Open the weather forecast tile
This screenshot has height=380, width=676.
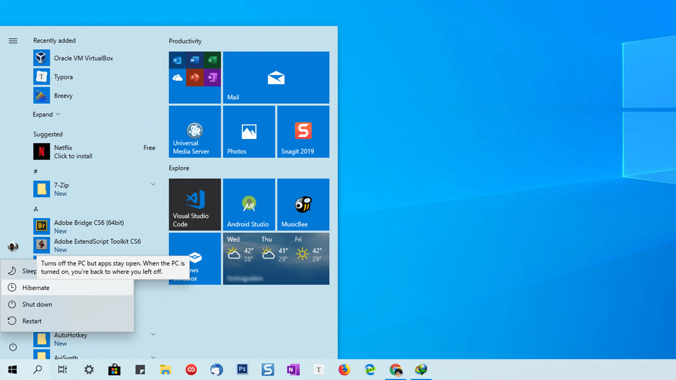point(276,258)
